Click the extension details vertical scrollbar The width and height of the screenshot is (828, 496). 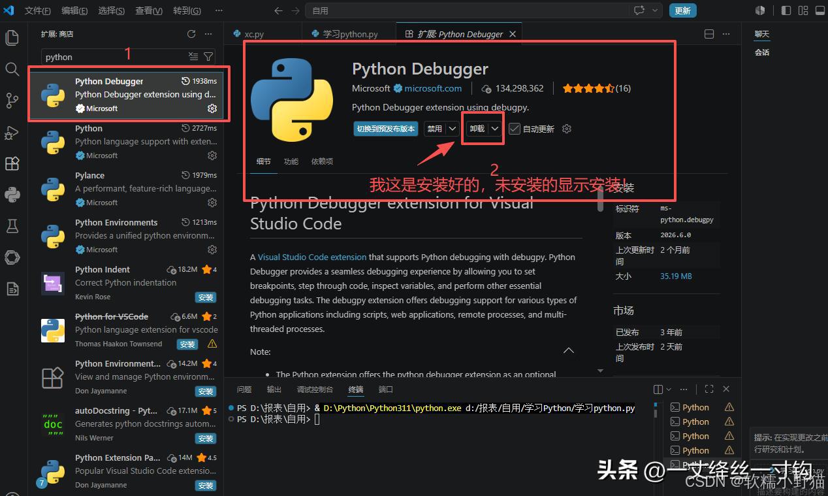600,199
